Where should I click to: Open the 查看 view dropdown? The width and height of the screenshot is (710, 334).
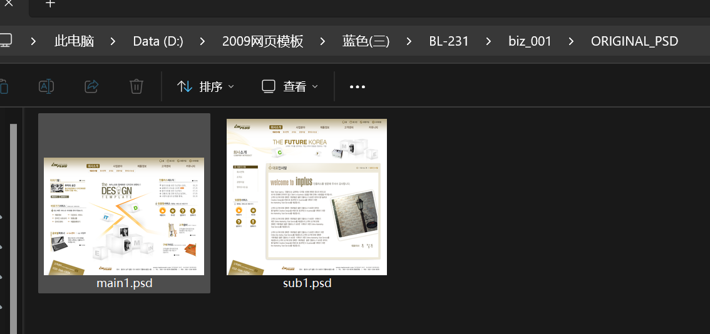click(291, 86)
